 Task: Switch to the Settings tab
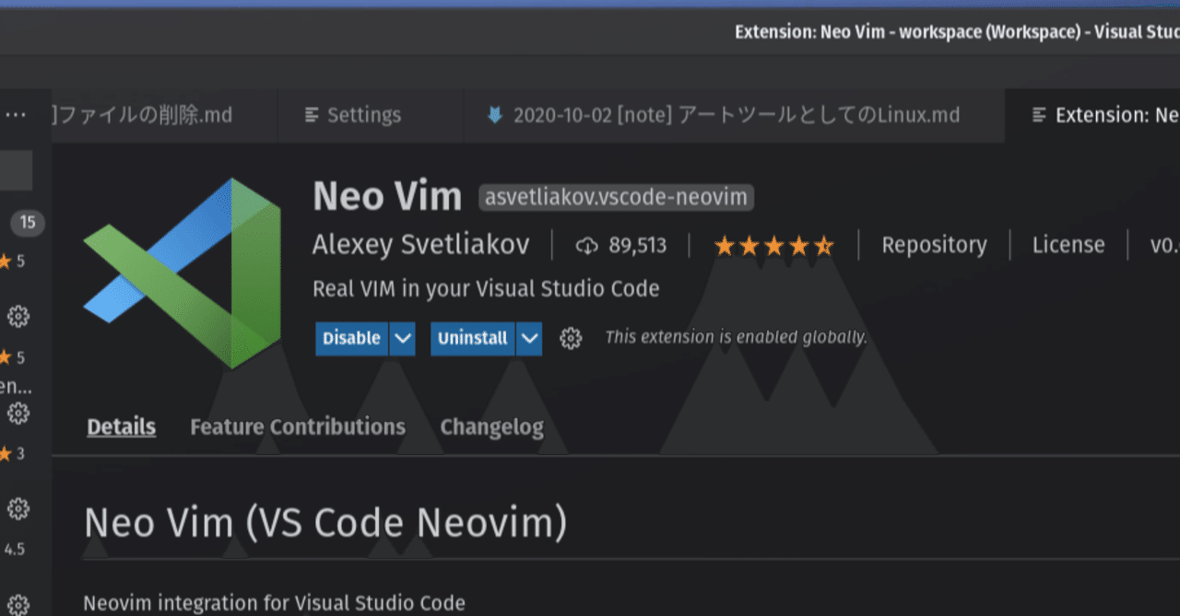pos(364,114)
